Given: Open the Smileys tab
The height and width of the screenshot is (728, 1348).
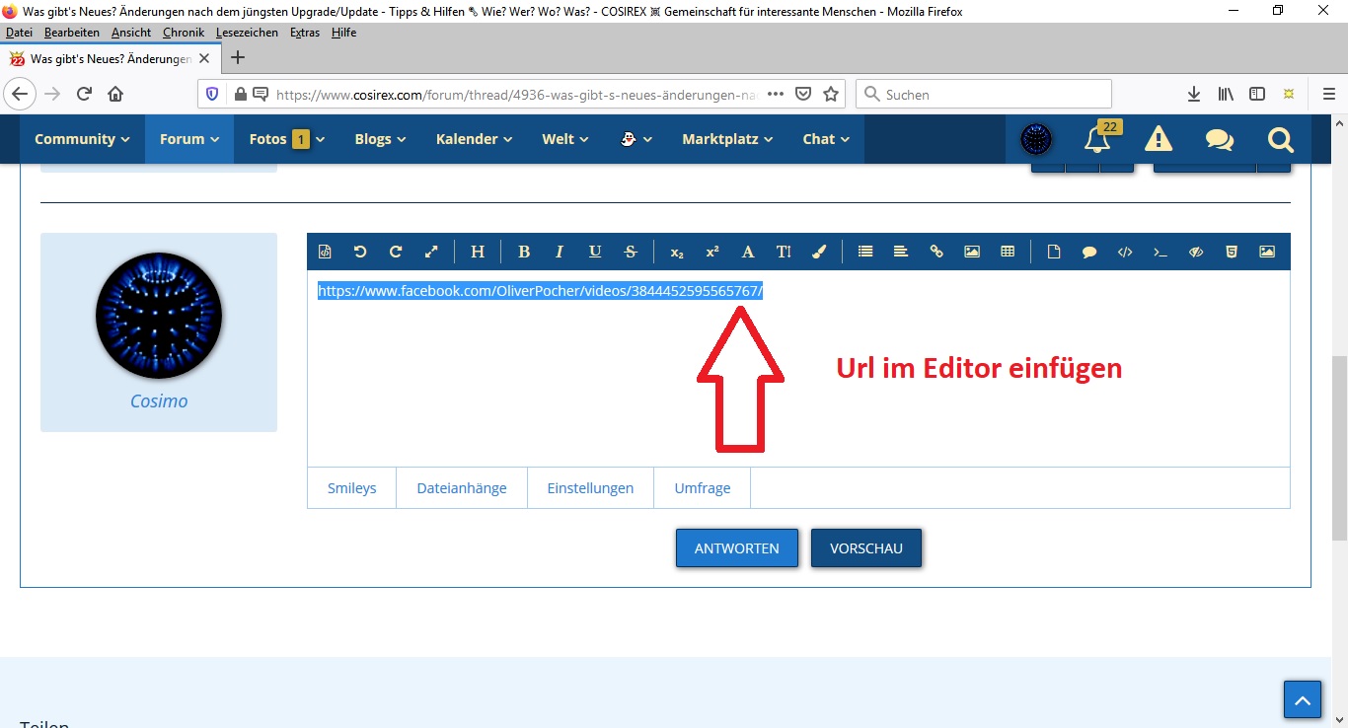Looking at the screenshot, I should pyautogui.click(x=352, y=488).
